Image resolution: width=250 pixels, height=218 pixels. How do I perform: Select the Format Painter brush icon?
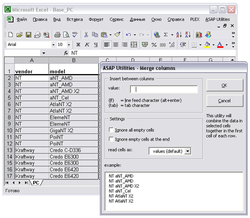pos(117,35)
